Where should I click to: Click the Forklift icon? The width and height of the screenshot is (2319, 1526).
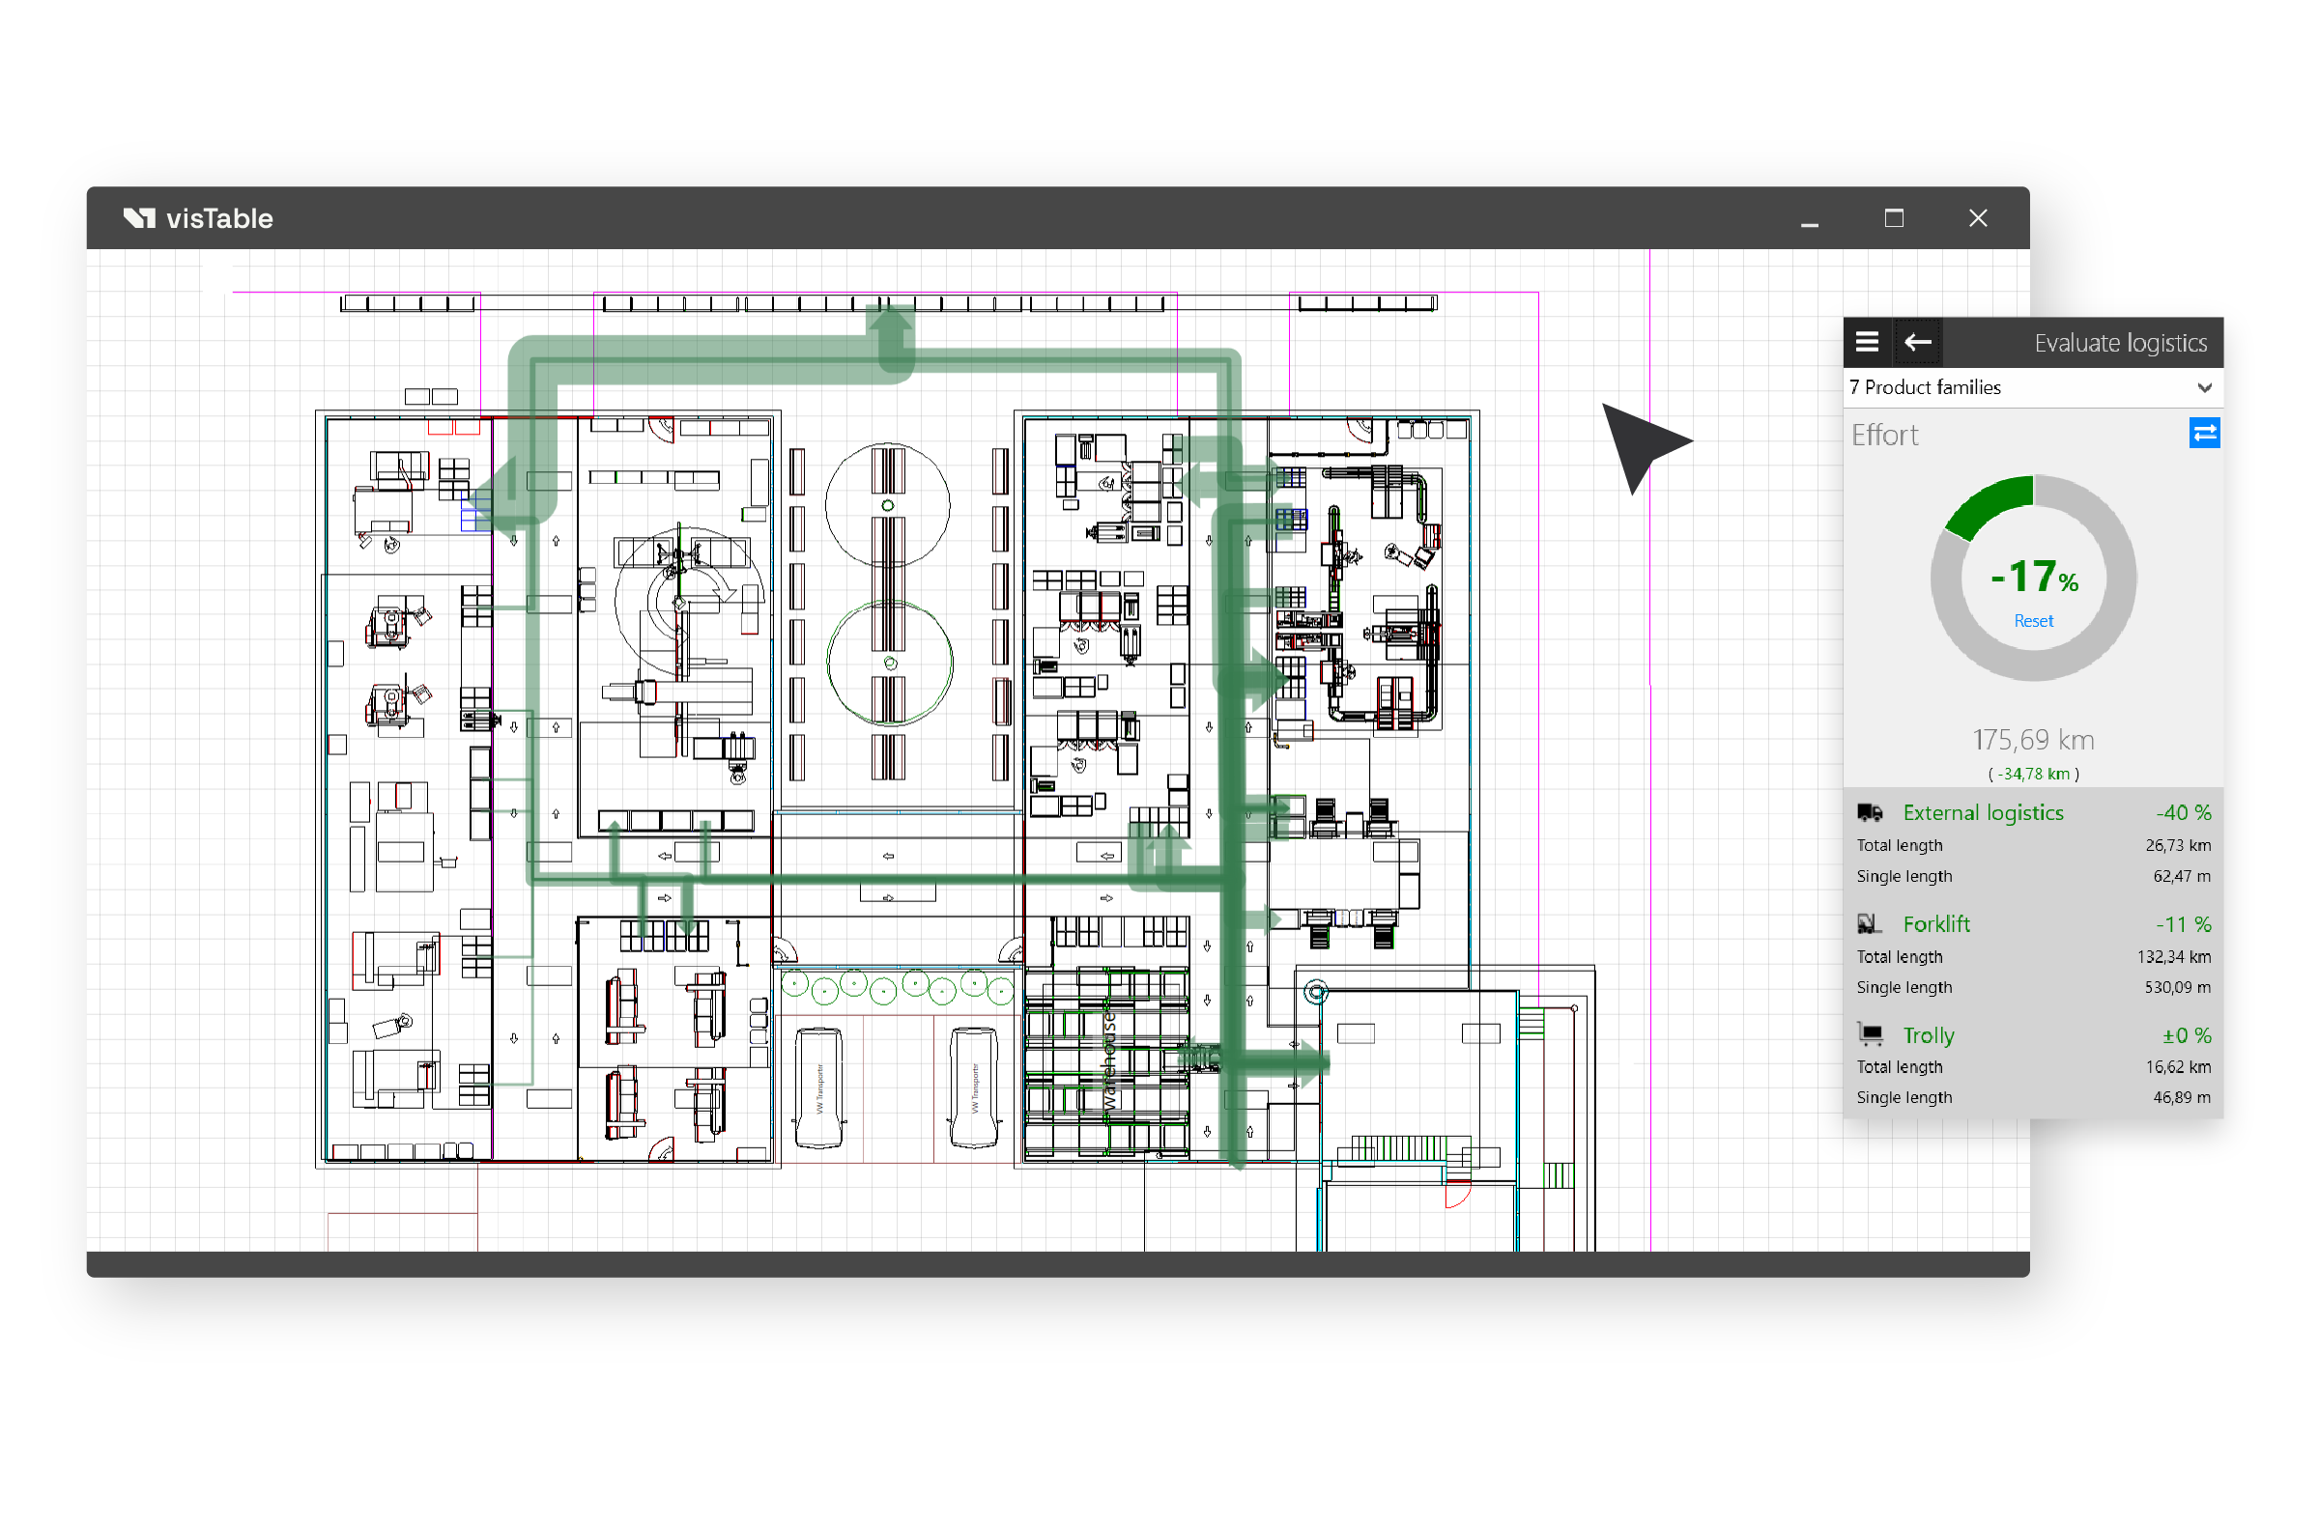(1868, 924)
